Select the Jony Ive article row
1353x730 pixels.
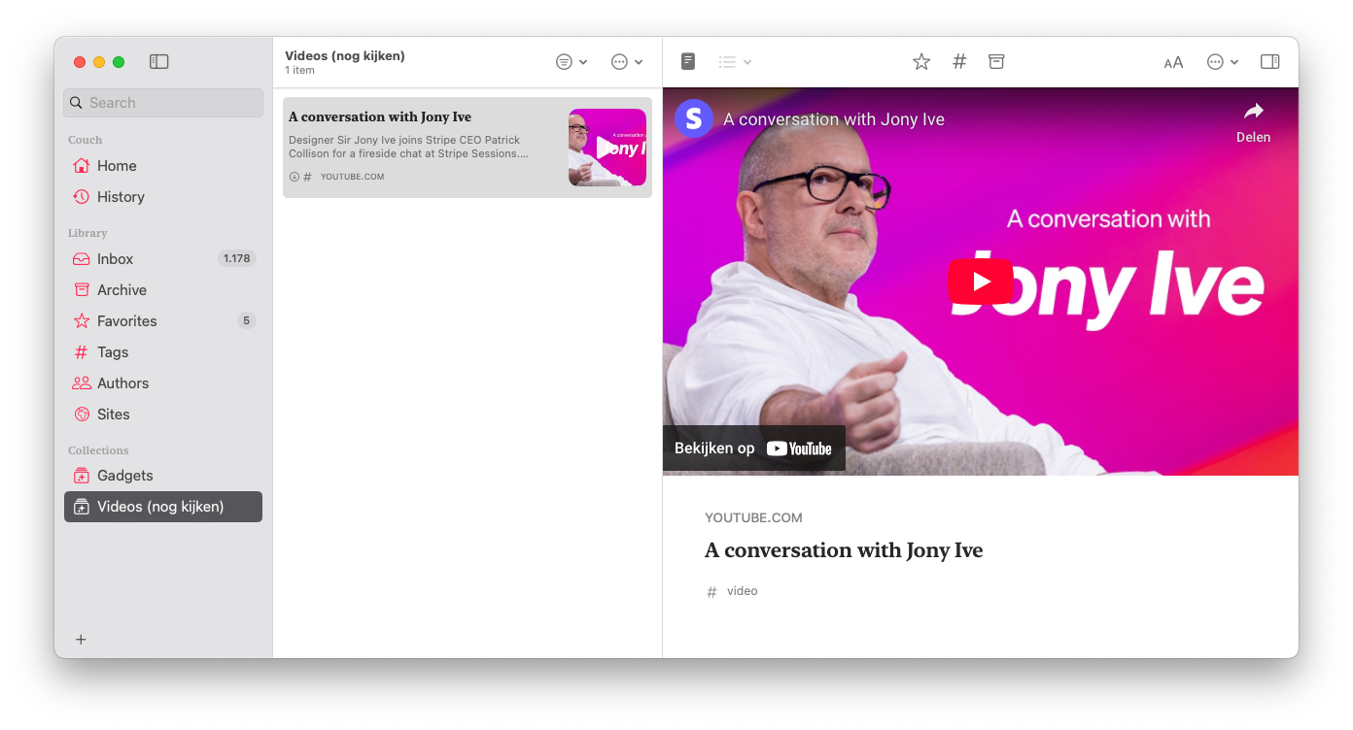468,148
